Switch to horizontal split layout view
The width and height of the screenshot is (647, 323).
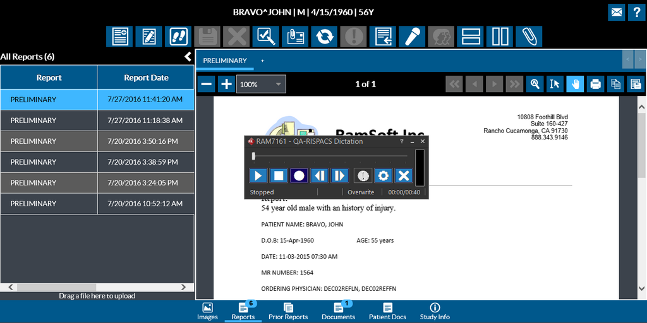(470, 36)
